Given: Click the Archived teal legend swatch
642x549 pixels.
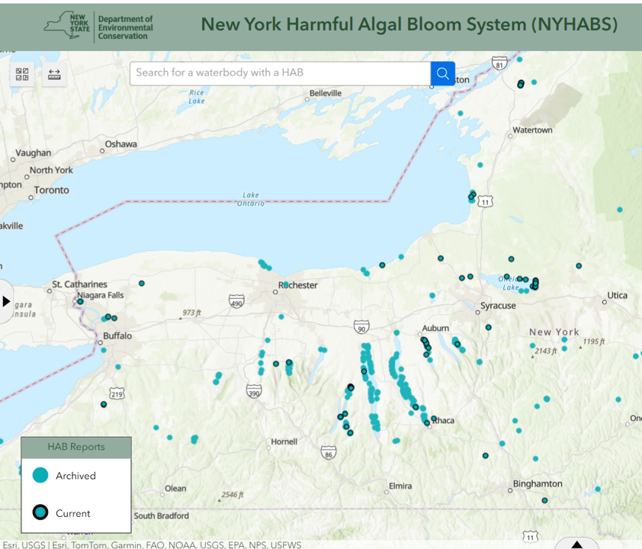Looking at the screenshot, I should click(40, 475).
